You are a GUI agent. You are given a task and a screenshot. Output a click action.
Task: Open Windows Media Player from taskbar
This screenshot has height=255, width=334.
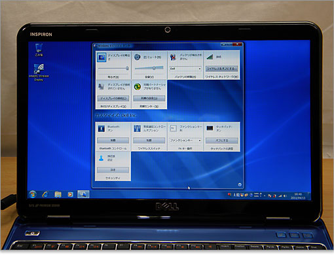[70, 194]
